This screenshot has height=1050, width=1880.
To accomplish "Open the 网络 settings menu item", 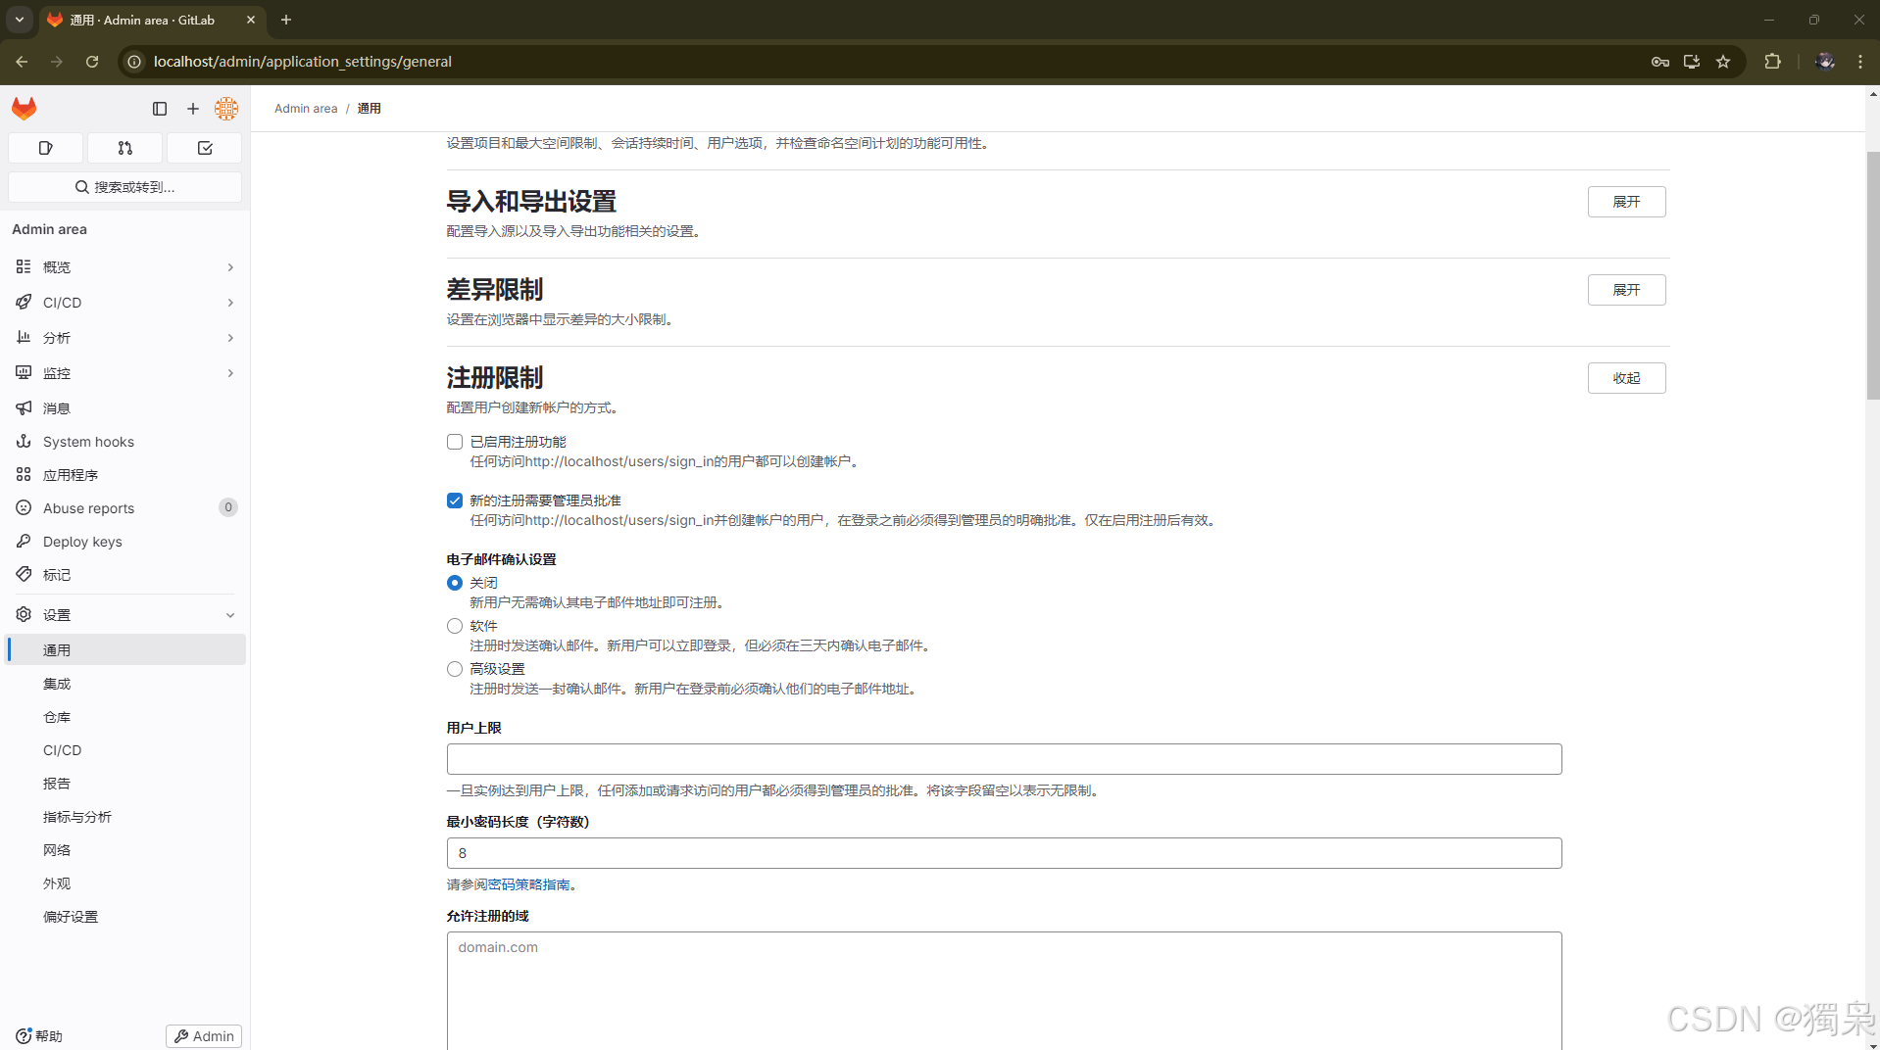I will click(x=125, y=850).
